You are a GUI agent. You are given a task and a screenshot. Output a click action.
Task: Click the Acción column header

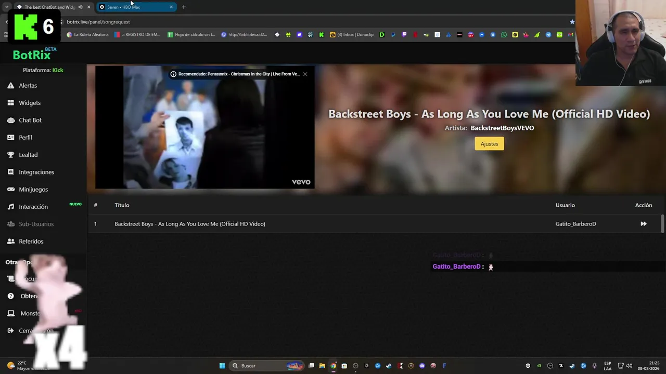point(644,205)
